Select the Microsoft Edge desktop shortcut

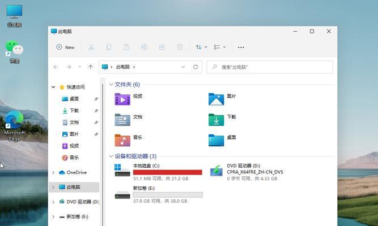click(x=14, y=126)
